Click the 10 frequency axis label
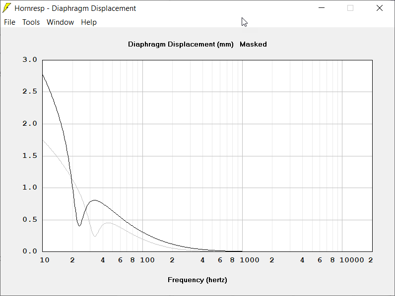Screen dimensions: 395x296 point(45,260)
